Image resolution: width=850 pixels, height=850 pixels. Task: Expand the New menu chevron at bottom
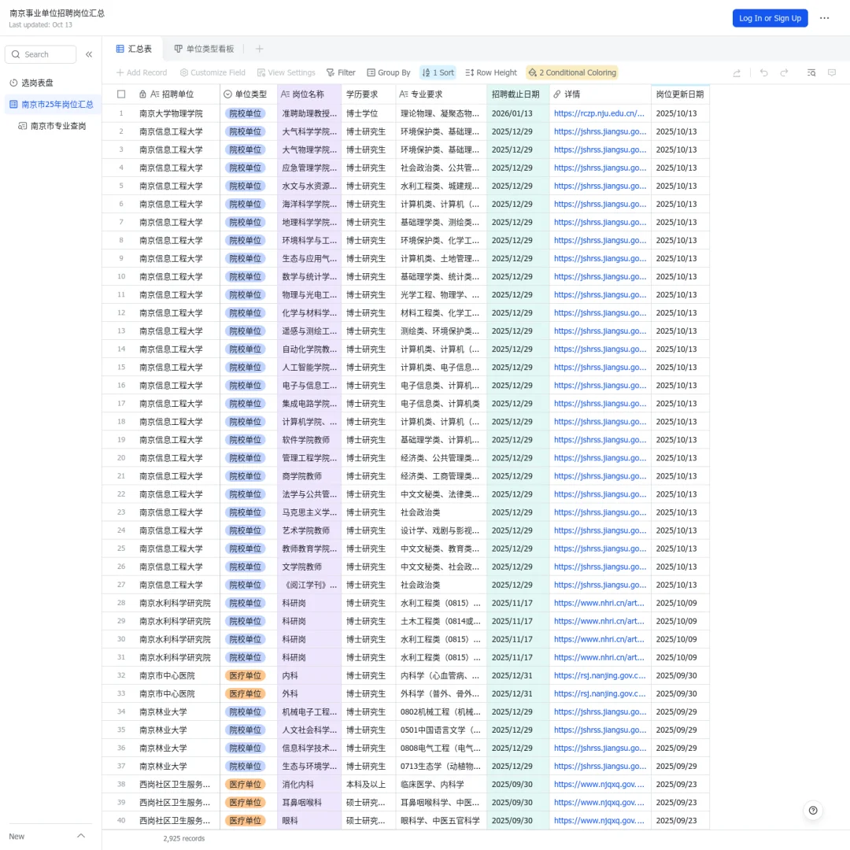pyautogui.click(x=81, y=835)
